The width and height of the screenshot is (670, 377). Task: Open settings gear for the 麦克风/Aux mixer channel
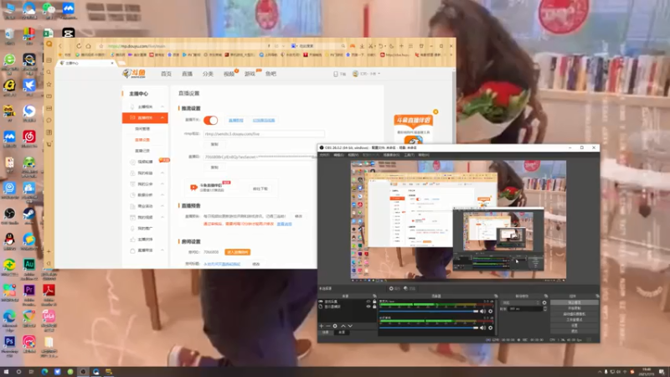491,312
